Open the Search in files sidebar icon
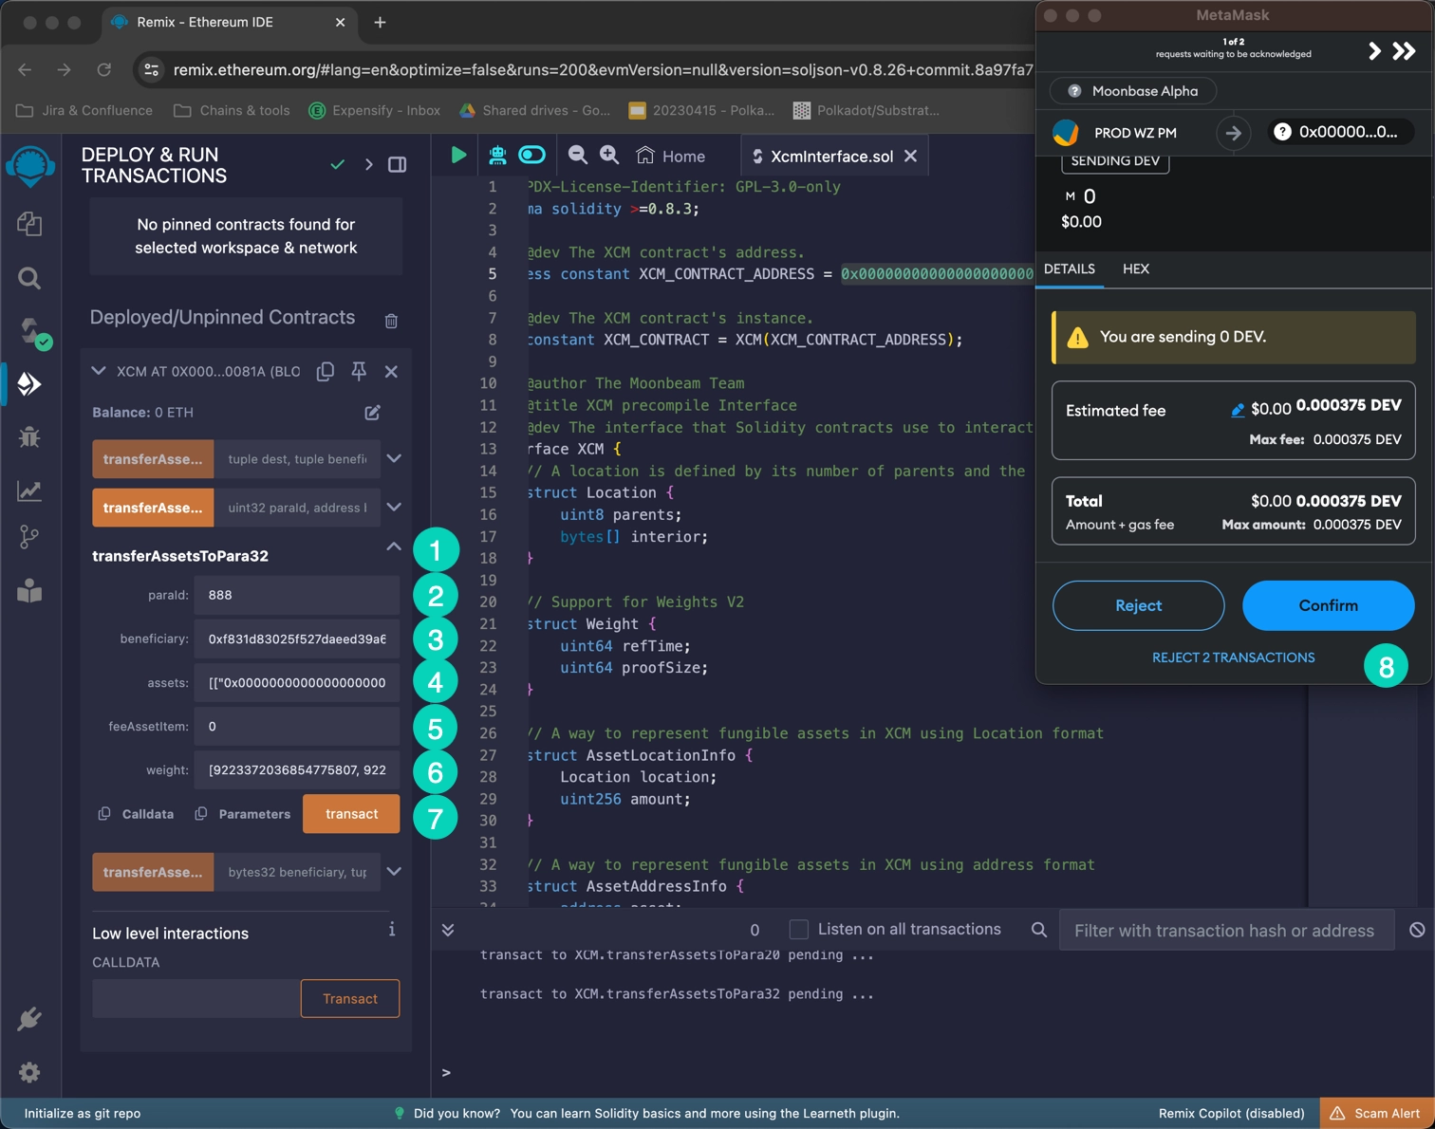The image size is (1435, 1129). pos(29,278)
